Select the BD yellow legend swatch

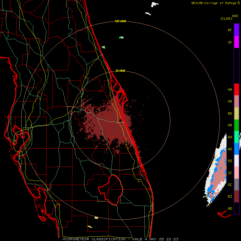(236, 113)
